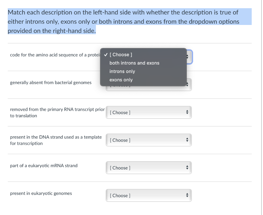Open dropdown for "present in the DNA strand" row

pyautogui.click(x=148, y=140)
